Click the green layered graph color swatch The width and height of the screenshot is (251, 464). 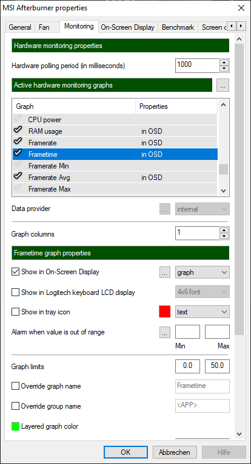(15, 426)
